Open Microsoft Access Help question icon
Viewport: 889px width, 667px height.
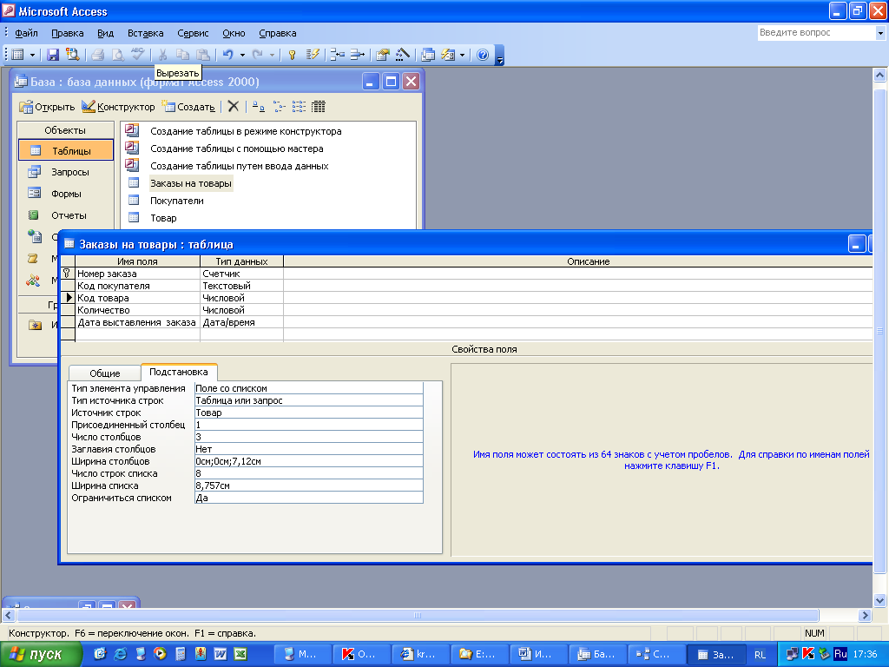click(x=483, y=55)
